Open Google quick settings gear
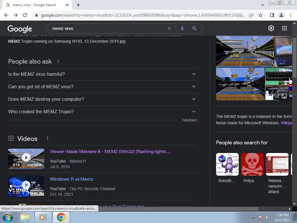The width and height of the screenshot is (297, 223). point(271,28)
